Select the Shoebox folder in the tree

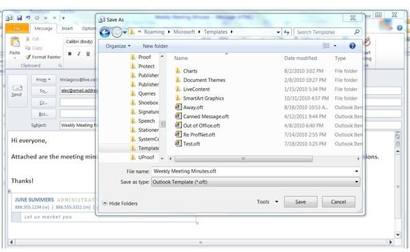tap(144, 102)
